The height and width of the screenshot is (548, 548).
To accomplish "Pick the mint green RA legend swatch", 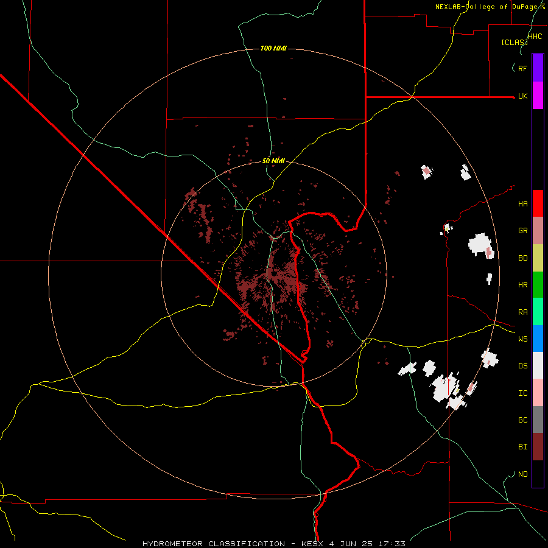I will 538,311.
